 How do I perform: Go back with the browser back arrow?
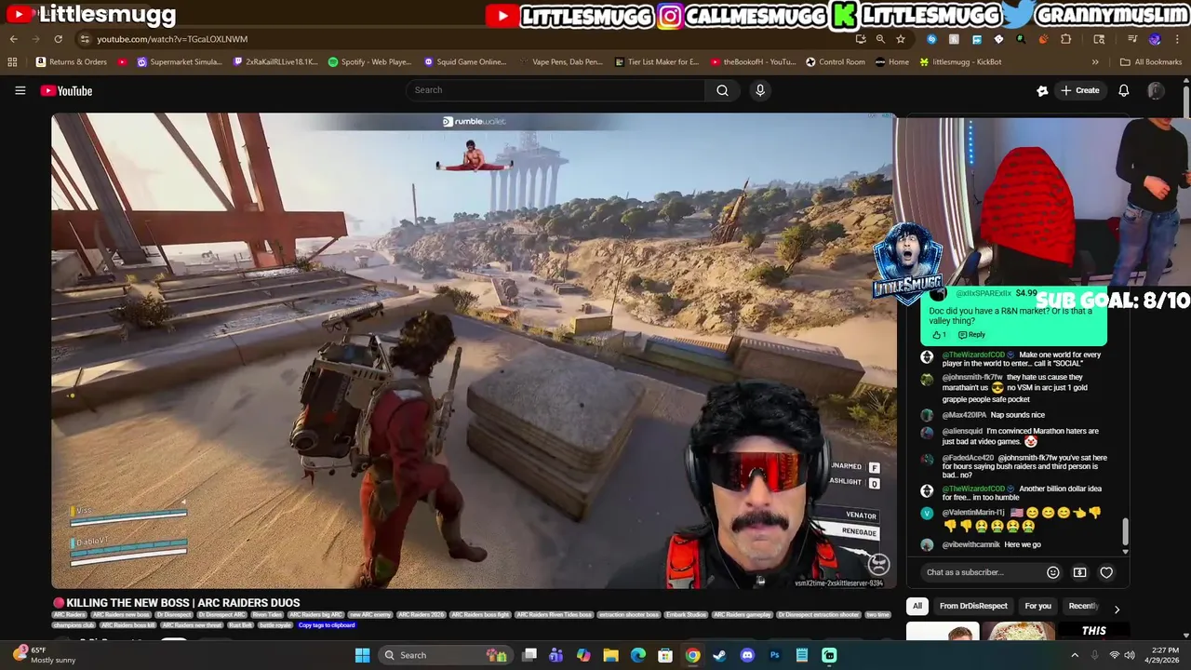[13, 39]
